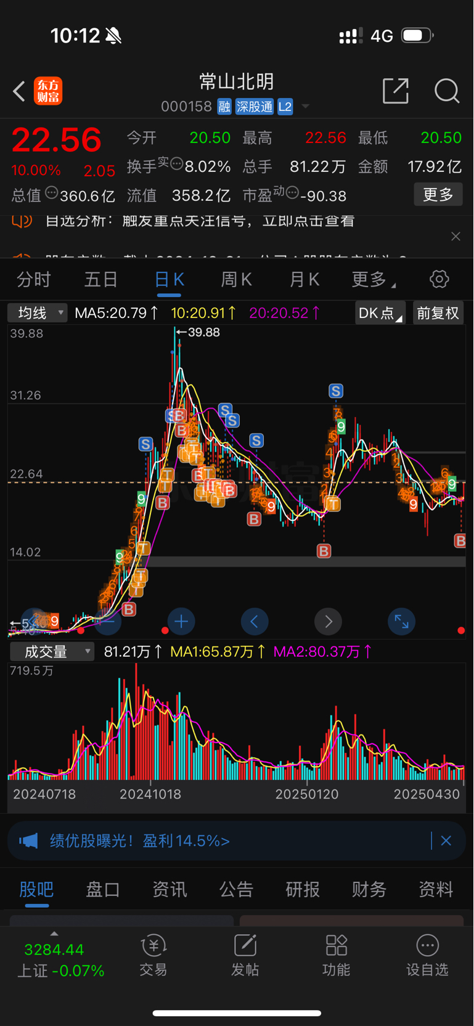This screenshot has height=1026, width=474.
Task: Select the 股吧 tab
Action: [36, 889]
